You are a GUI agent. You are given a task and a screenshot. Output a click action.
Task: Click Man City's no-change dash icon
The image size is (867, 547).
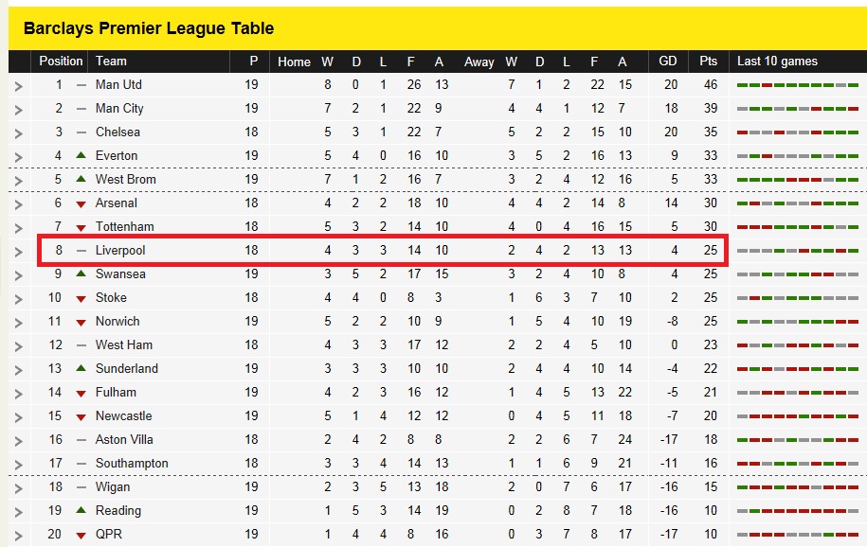[81, 109]
